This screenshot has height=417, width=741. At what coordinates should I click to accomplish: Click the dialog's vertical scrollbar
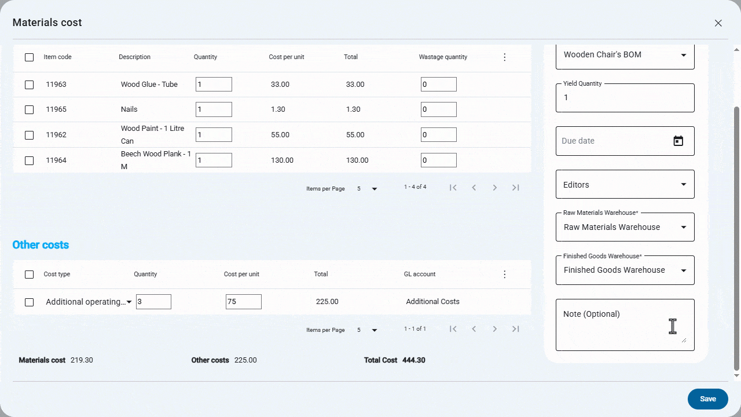[x=736, y=232]
